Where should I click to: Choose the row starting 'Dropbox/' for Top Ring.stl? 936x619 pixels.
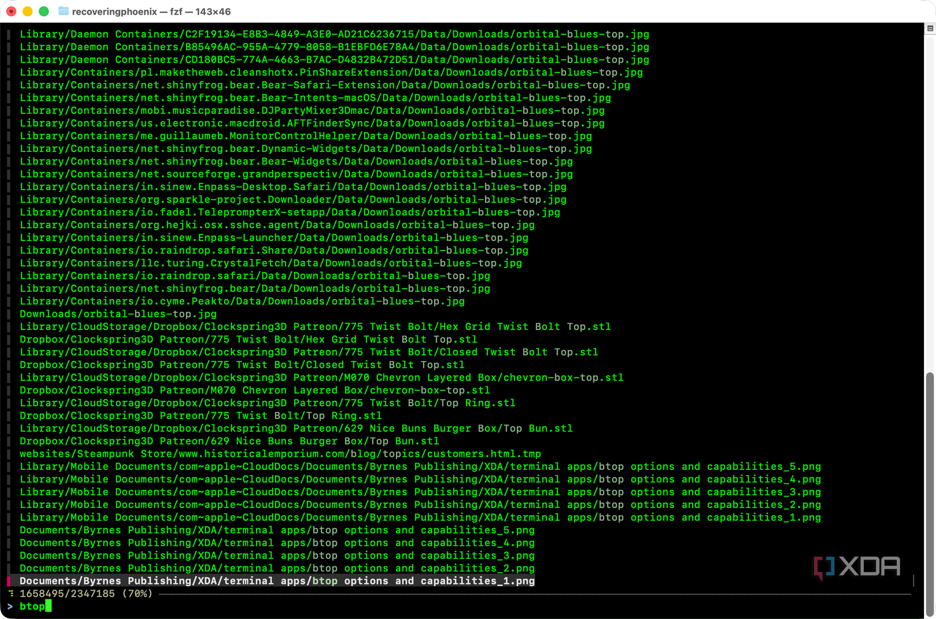click(201, 416)
